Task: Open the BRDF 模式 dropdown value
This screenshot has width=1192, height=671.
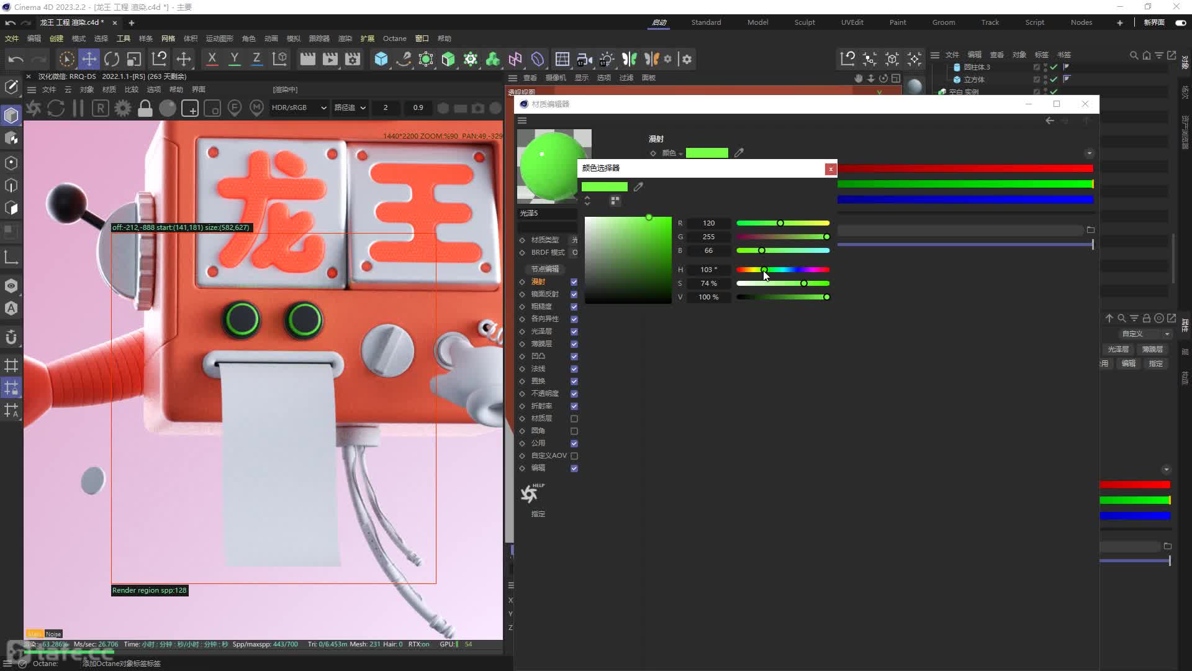Action: (x=574, y=252)
